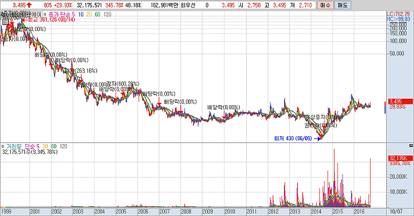The width and height of the screenshot is (414, 216).
Task: Select the 60-day price moving average label
Action: pyautogui.click(x=98, y=14)
